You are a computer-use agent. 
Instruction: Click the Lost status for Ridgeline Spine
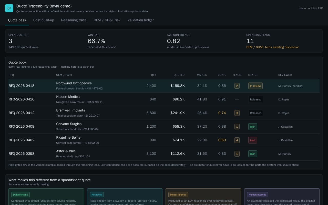(253, 140)
